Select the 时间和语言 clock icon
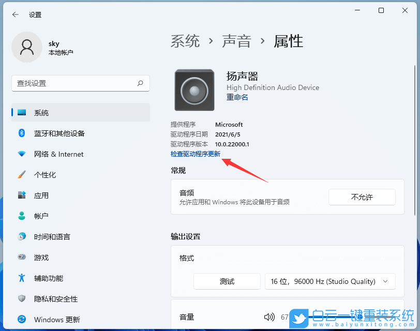This screenshot has height=331, width=420. [21, 237]
